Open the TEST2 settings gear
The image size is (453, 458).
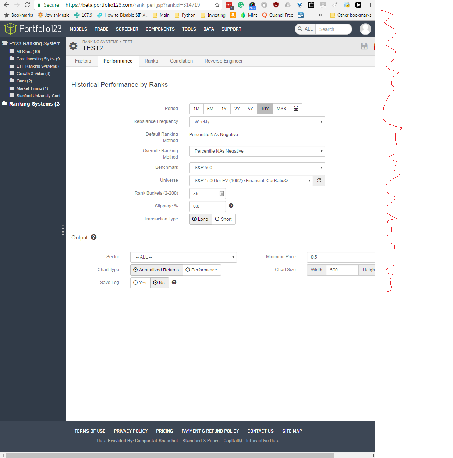tap(73, 46)
